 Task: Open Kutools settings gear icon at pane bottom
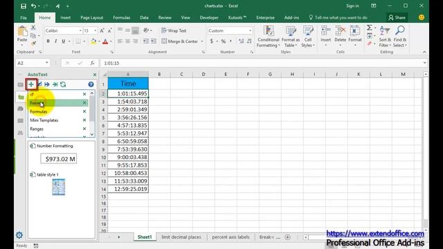point(19,235)
